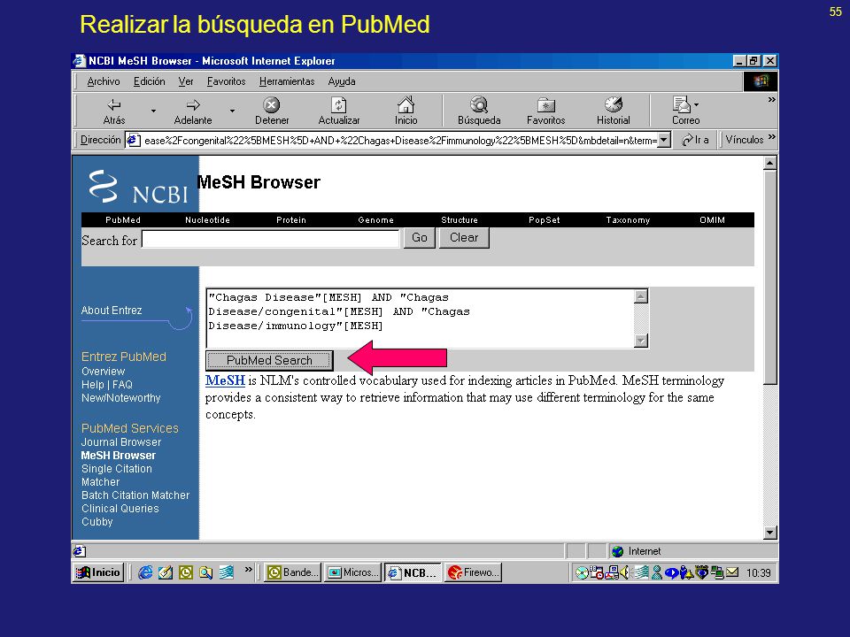850x637 pixels.
Task: Expand the quick launch overflow chevron
Action: (x=248, y=569)
